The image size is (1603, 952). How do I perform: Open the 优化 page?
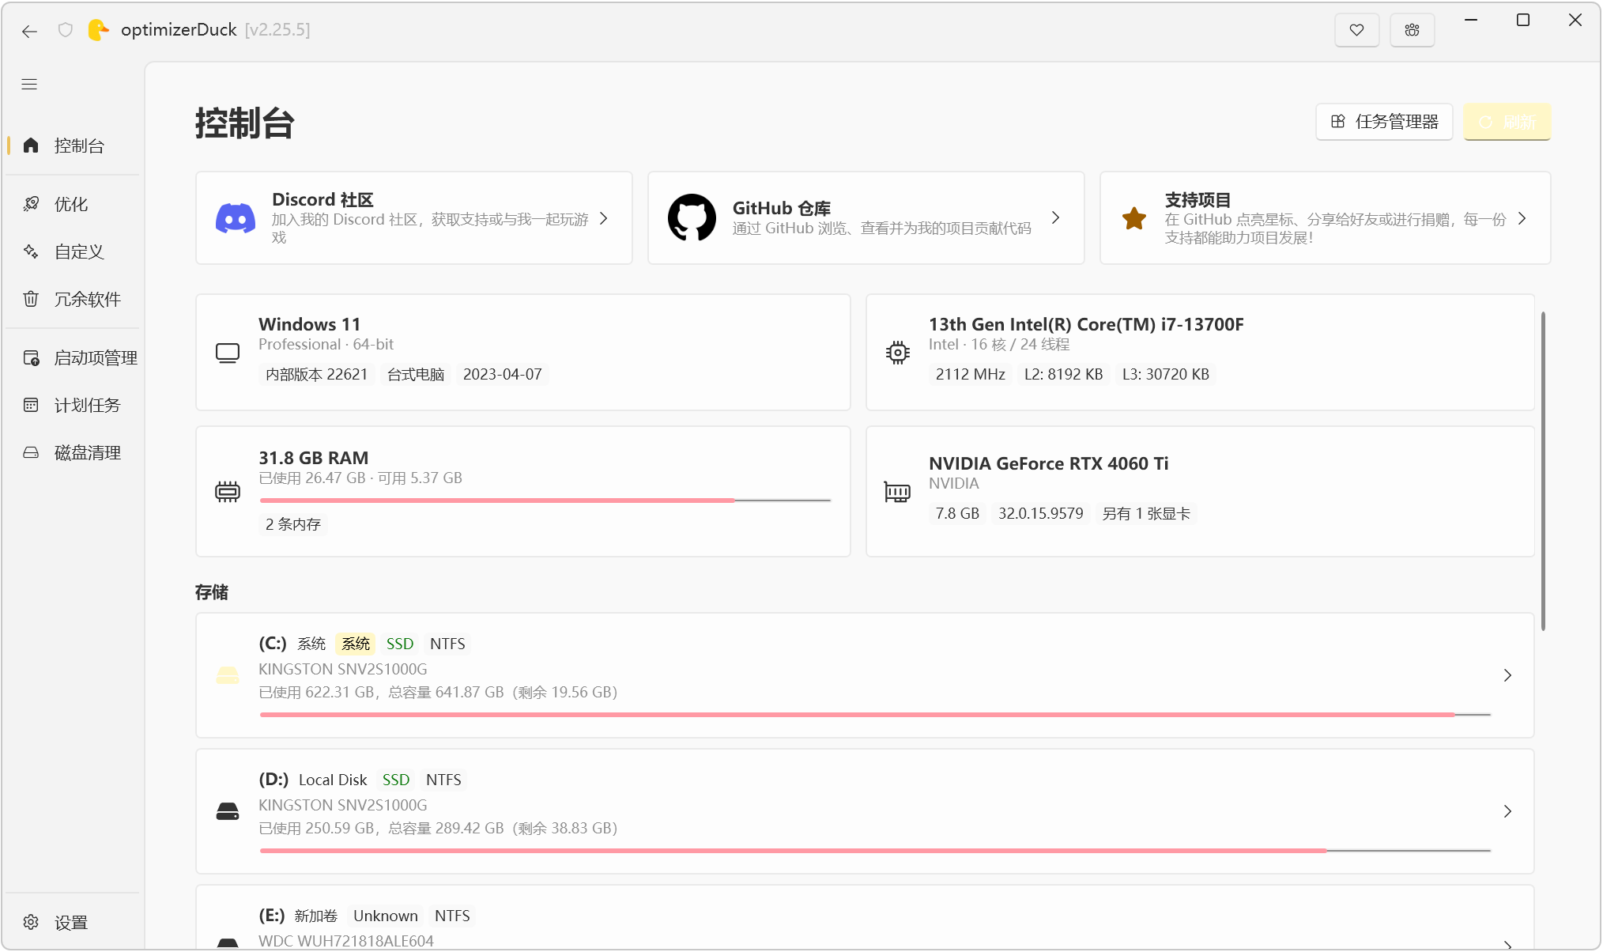pos(73,204)
